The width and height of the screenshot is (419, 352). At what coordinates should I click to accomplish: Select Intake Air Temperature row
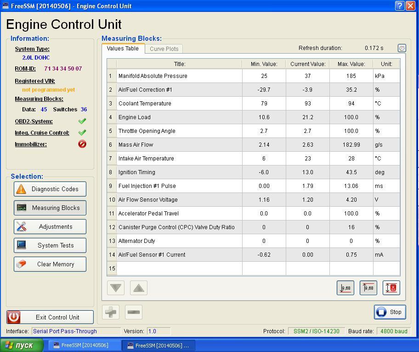(x=253, y=159)
